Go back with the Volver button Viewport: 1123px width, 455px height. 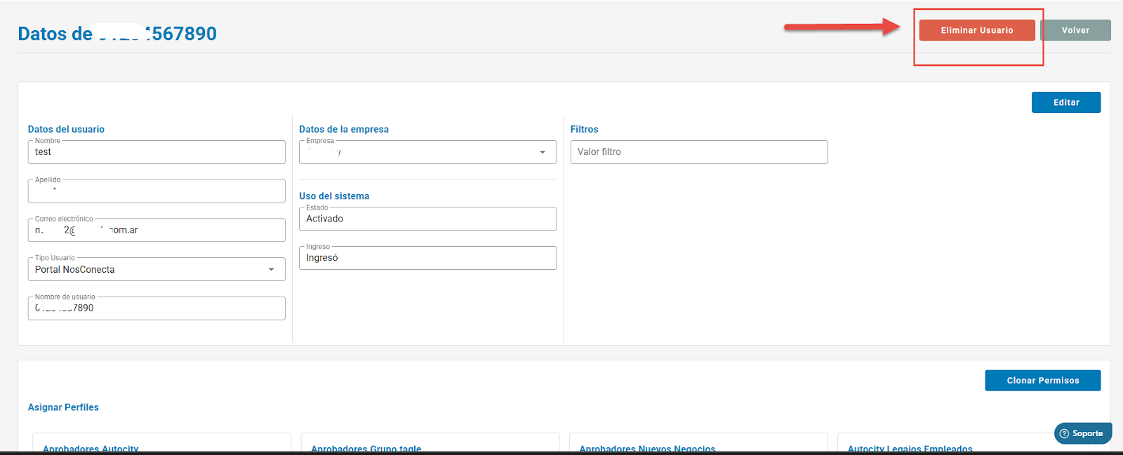coord(1075,30)
